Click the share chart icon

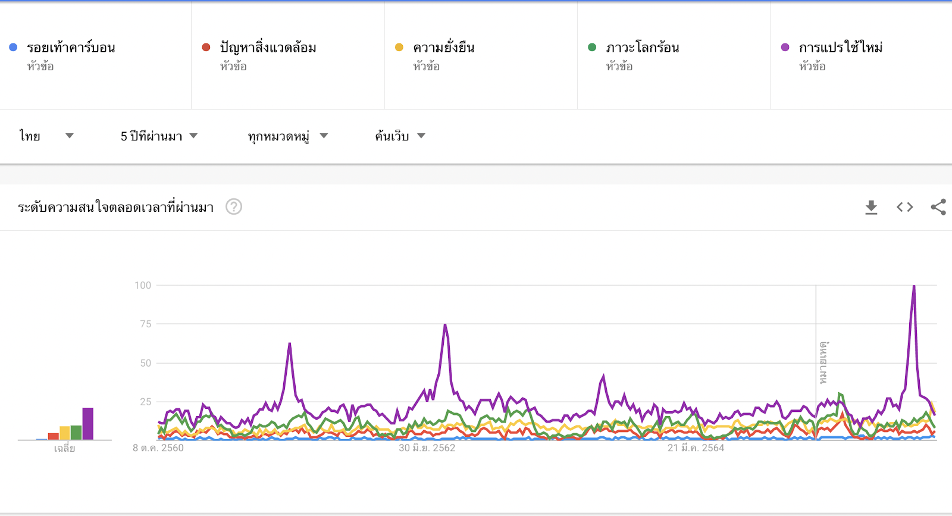[938, 207]
